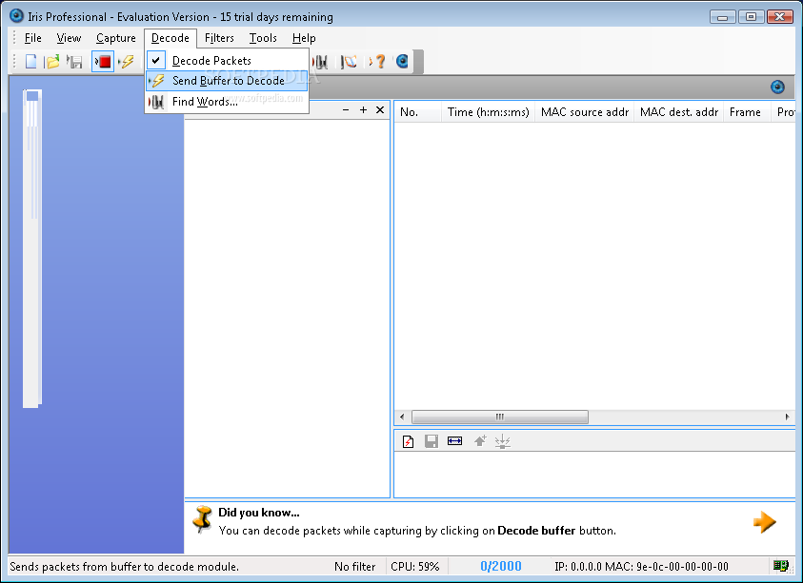The height and width of the screenshot is (583, 803).
Task: Open the Capture menu
Action: click(x=116, y=38)
